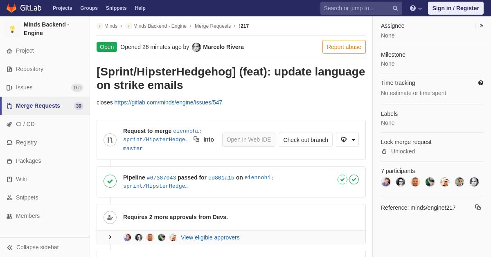The height and width of the screenshot is (257, 491).
Task: Open Registry in the sidebar
Action: coord(45,142)
